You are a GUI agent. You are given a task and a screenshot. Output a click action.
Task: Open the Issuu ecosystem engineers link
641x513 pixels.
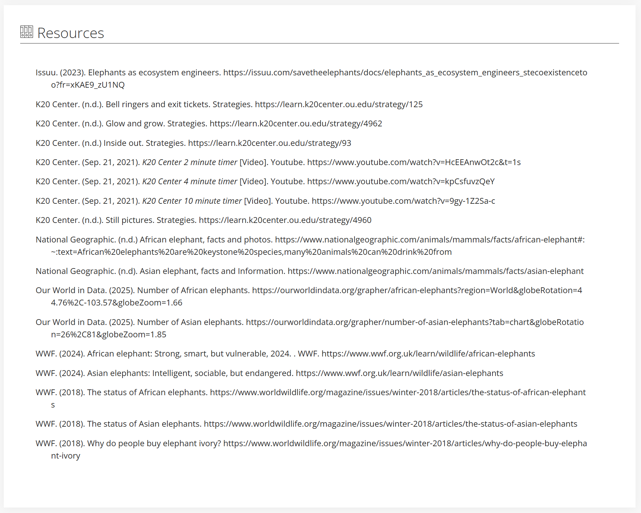point(405,73)
